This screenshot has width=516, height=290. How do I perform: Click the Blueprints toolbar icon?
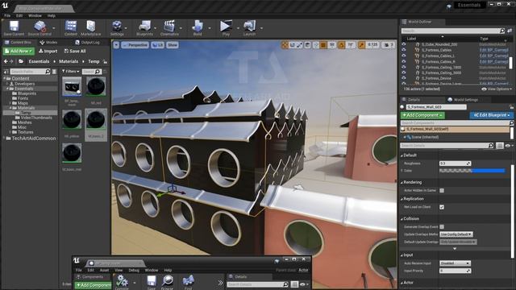click(x=144, y=27)
